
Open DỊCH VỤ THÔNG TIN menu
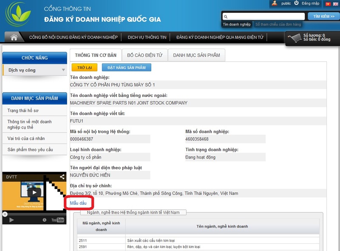pyautogui.click(x=147, y=37)
